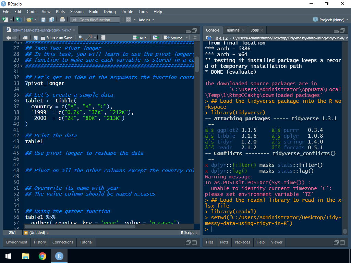The height and width of the screenshot is (263, 351).
Task: Click the Save All documents icon
Action: point(51,20)
